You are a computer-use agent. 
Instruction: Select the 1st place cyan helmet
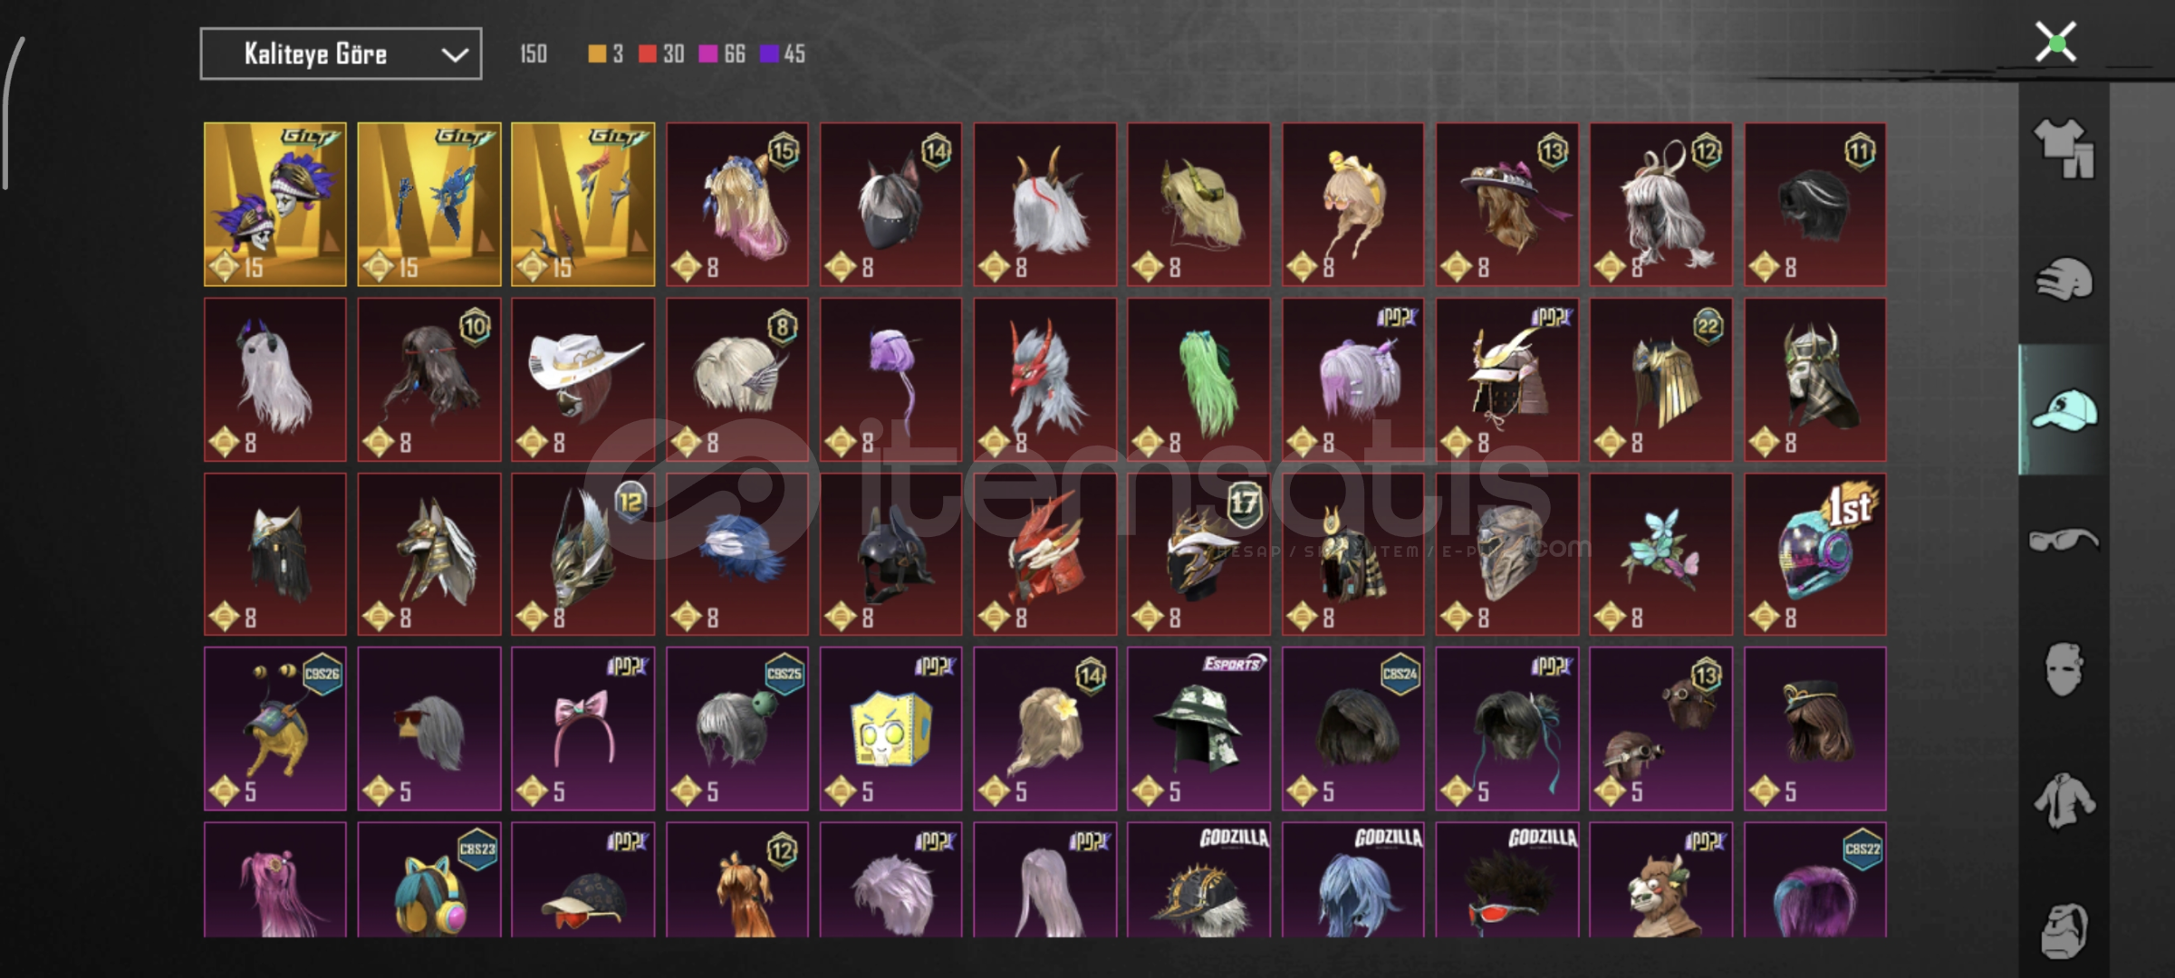pos(1815,554)
